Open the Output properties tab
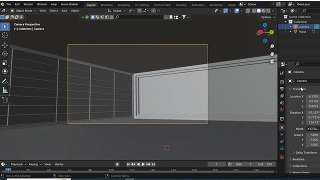Image resolution: width=320 pixels, height=180 pixels. pyautogui.click(x=282, y=89)
